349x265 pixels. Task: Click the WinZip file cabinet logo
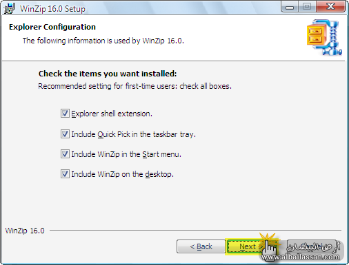click(324, 37)
